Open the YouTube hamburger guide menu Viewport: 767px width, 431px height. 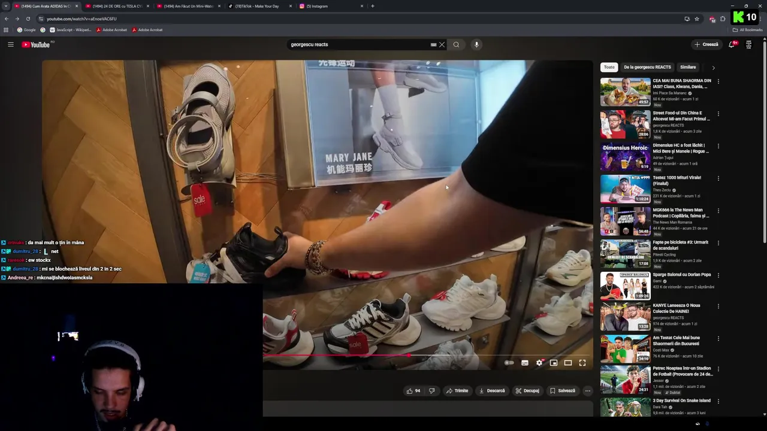[x=10, y=44]
